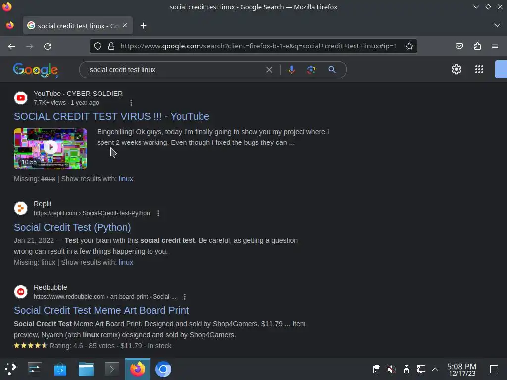507x380 pixels.
Task: Toggle the muted volume tray icon
Action: 391,369
